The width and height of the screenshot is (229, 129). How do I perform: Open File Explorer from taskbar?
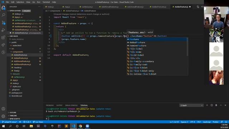31,126
